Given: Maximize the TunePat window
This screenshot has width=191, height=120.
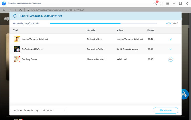Looking at the screenshot, I should 180,4.
